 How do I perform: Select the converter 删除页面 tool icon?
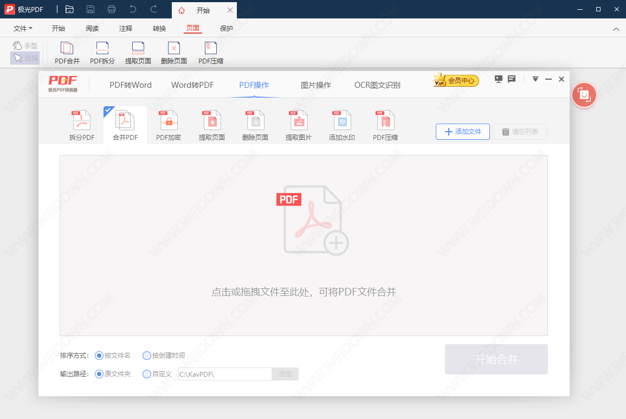click(x=255, y=125)
